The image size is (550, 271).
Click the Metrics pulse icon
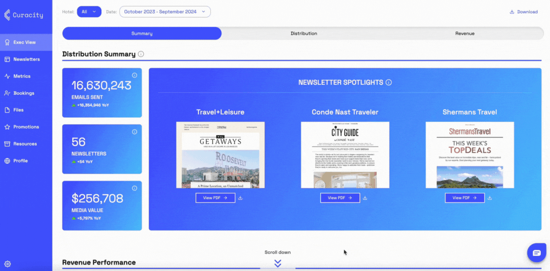7,76
